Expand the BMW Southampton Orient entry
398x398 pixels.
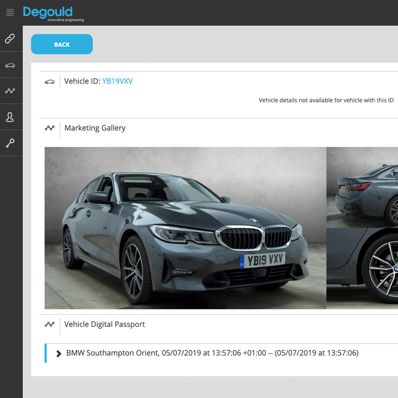coord(59,353)
